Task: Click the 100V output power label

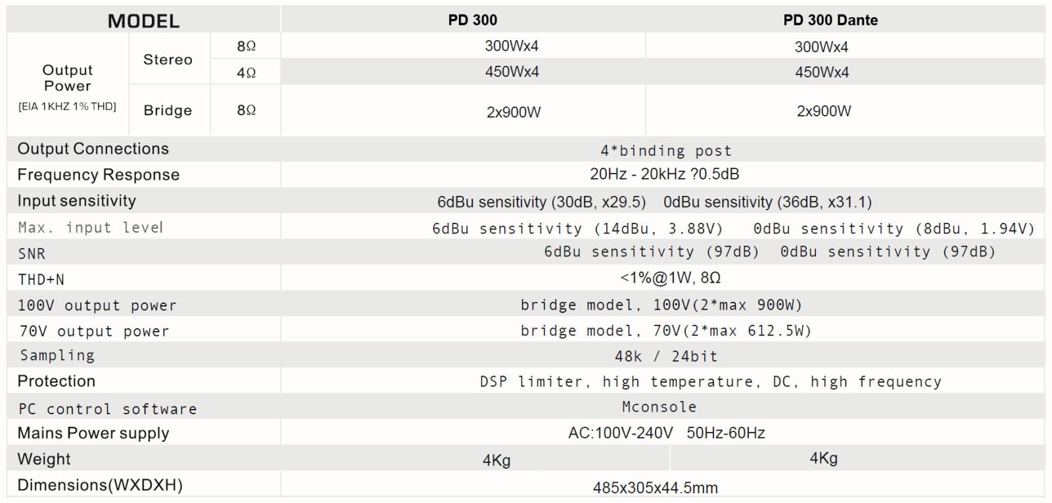Action: click(97, 306)
